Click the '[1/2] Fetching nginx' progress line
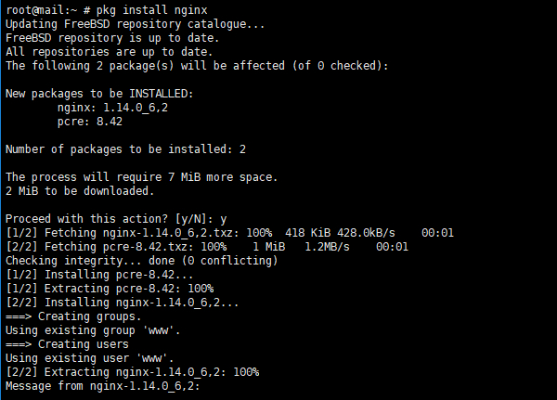557x400 pixels. [229, 233]
